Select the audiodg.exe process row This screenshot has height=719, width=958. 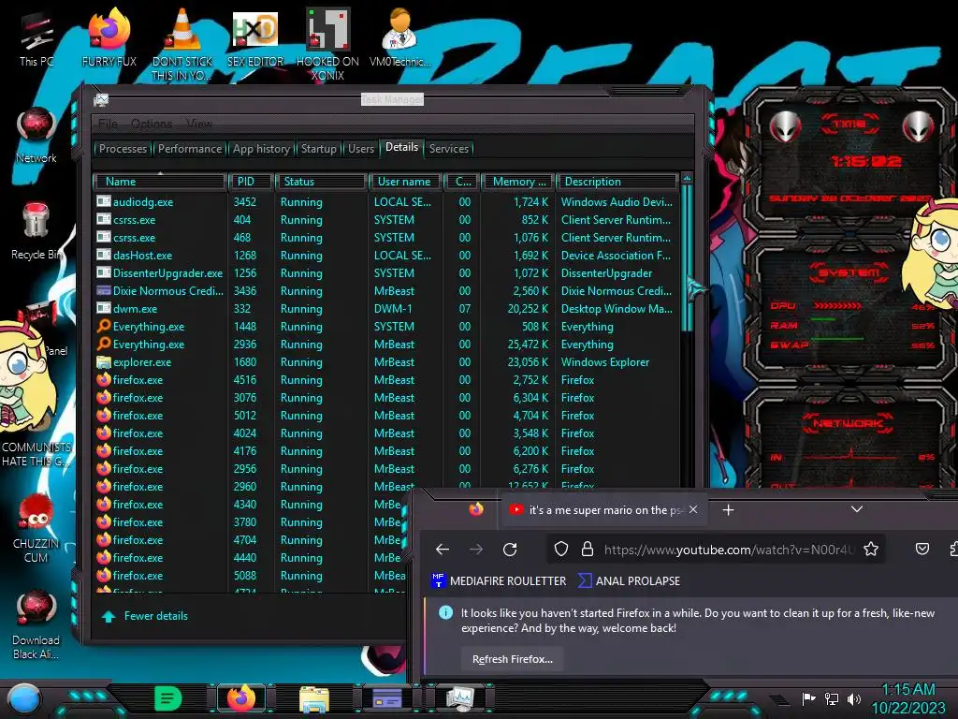[x=386, y=202]
